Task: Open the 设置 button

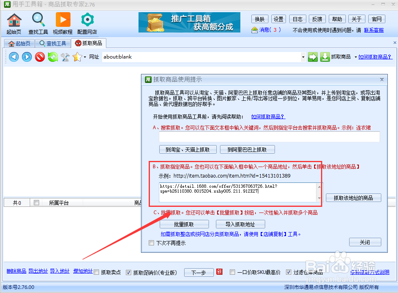Action: (279, 19)
